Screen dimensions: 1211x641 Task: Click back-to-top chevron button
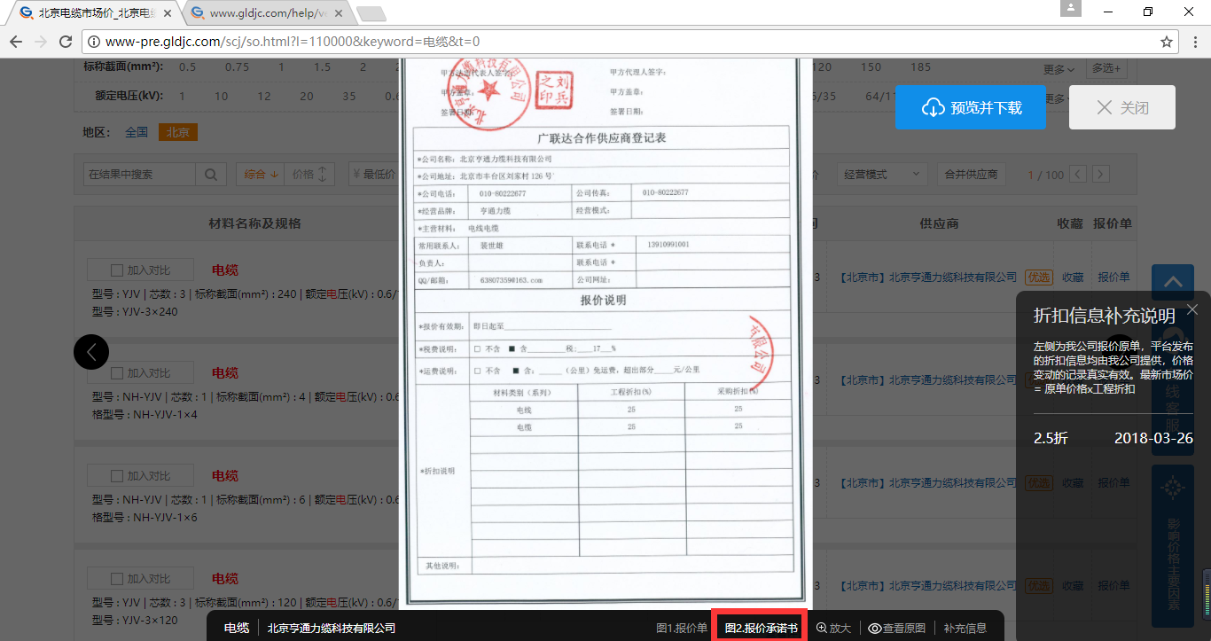tap(1172, 283)
